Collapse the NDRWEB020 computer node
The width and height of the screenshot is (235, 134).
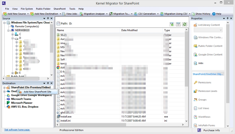click(8, 30)
